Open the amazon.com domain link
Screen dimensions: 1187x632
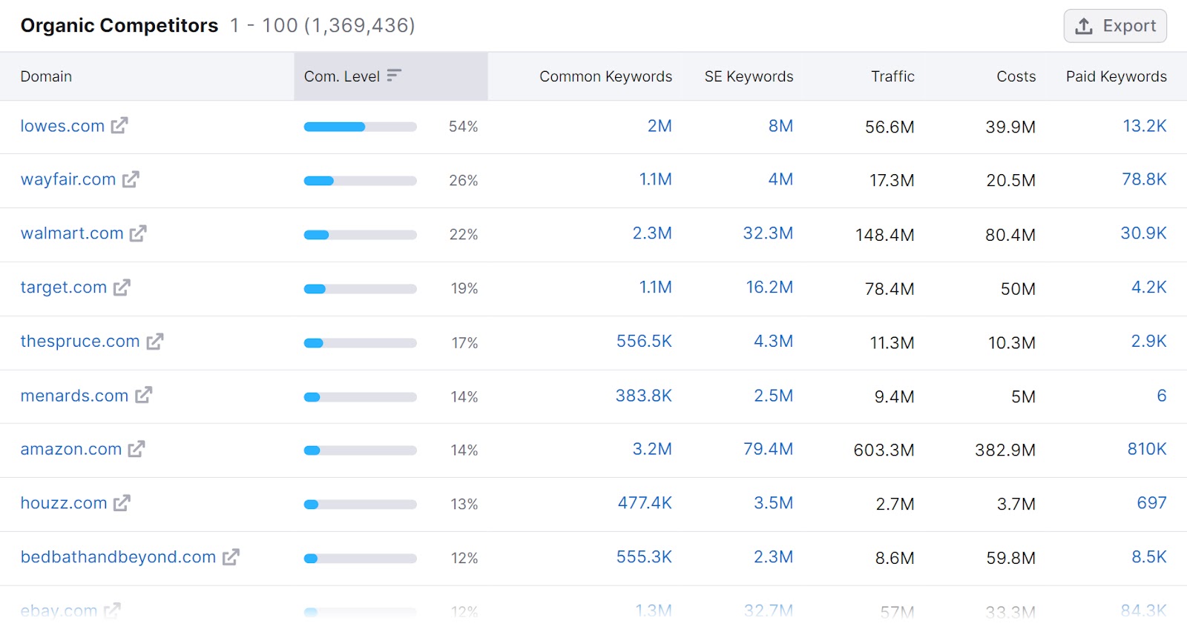pos(71,449)
